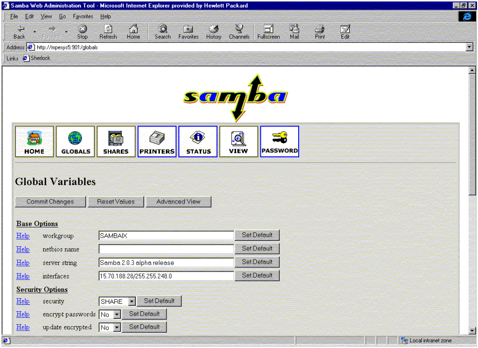478x348 pixels.
Task: Open the Search toolbar button
Action: pyautogui.click(x=162, y=32)
